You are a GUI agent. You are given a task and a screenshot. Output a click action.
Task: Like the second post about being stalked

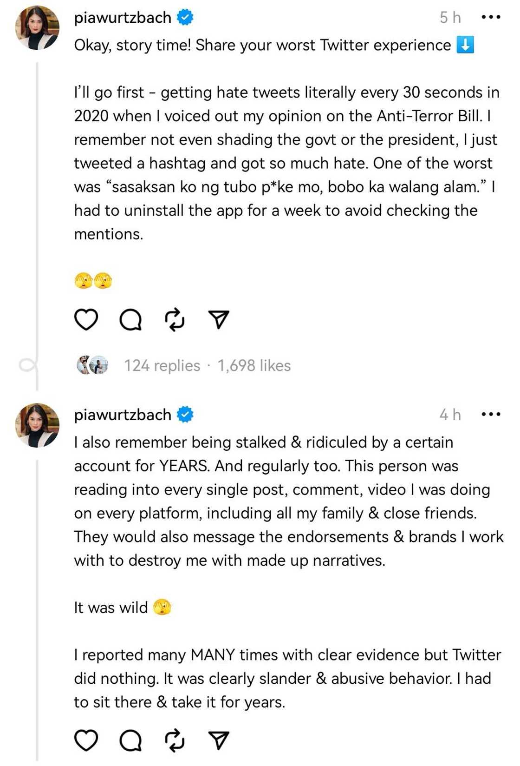86,740
